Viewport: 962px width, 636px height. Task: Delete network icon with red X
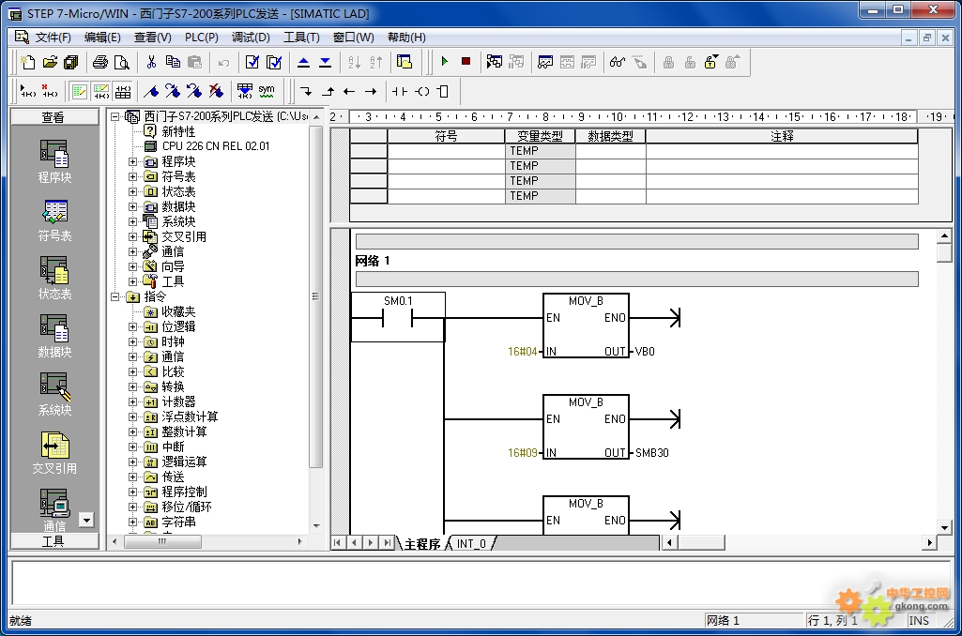pos(50,91)
